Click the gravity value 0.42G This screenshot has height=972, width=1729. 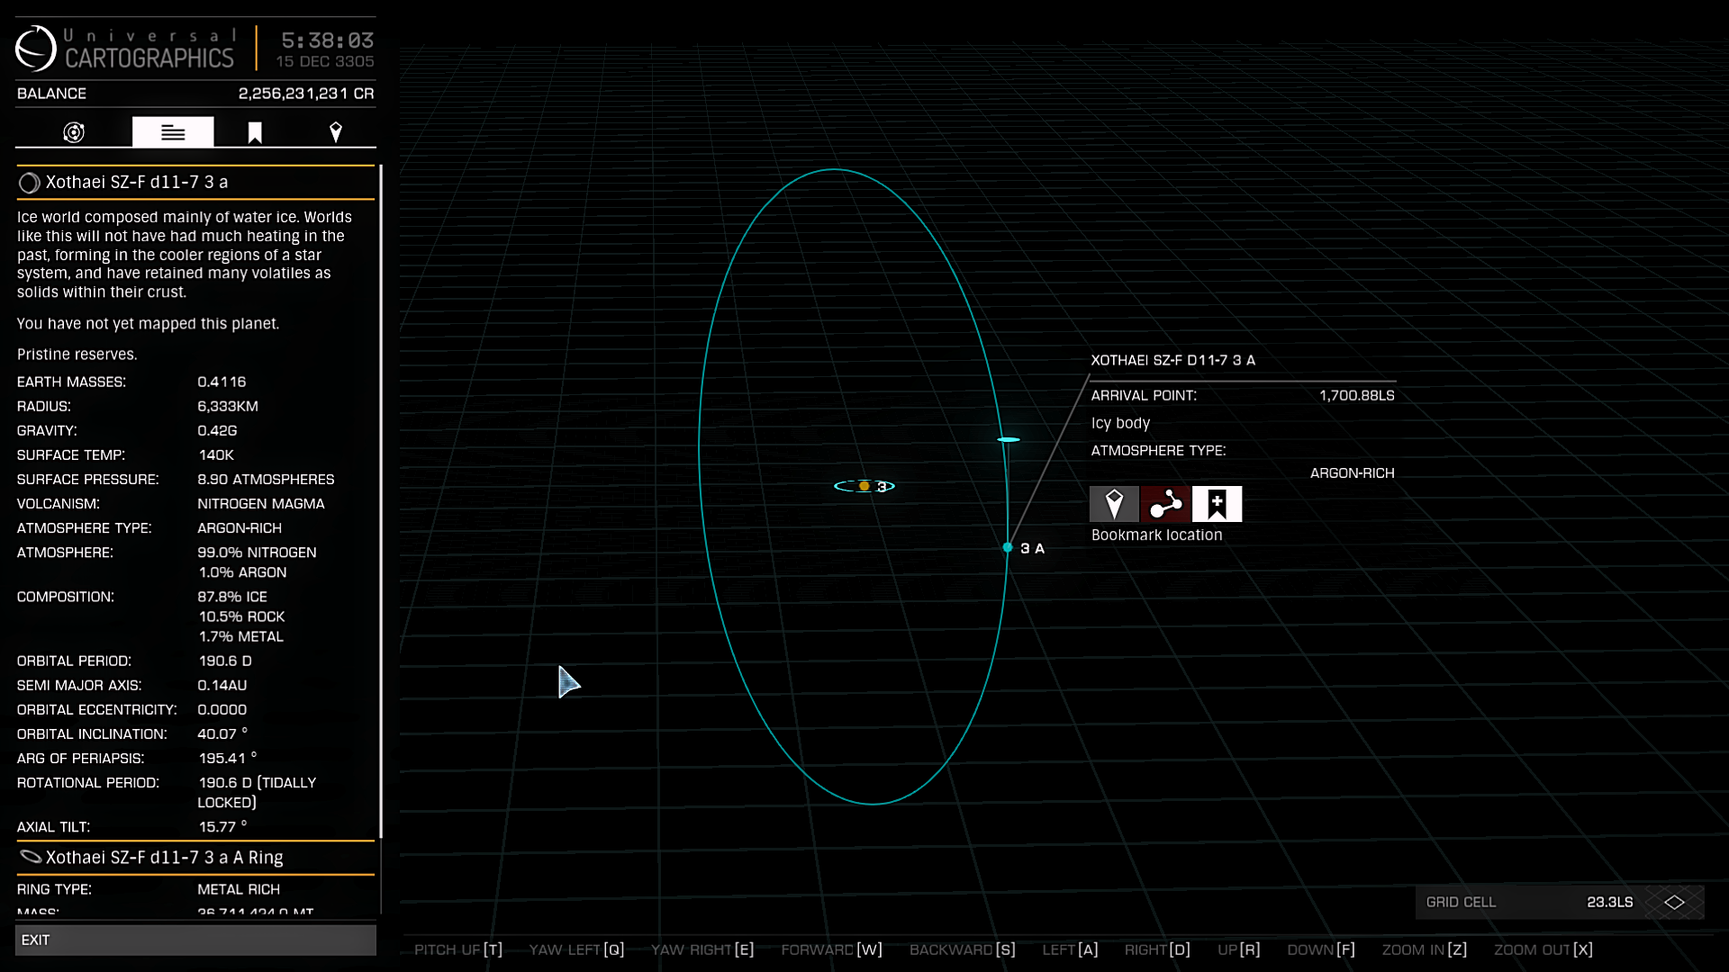[217, 431]
